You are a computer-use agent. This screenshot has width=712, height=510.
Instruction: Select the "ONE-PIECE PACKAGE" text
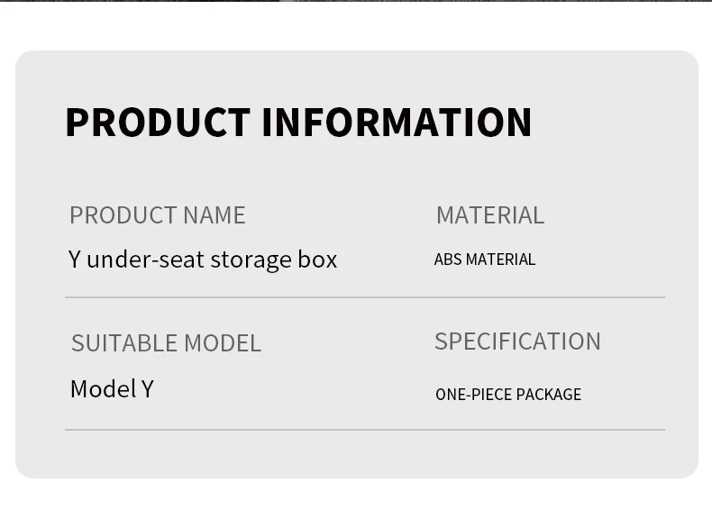[x=508, y=395]
